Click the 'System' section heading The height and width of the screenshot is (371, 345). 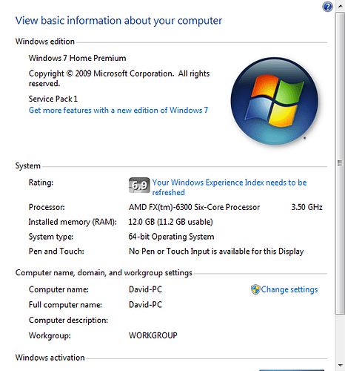(x=28, y=165)
